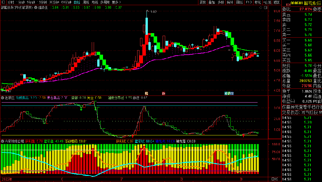Toggle 复权 price adjustment
The image size is (322, 182).
(x=203, y=2)
